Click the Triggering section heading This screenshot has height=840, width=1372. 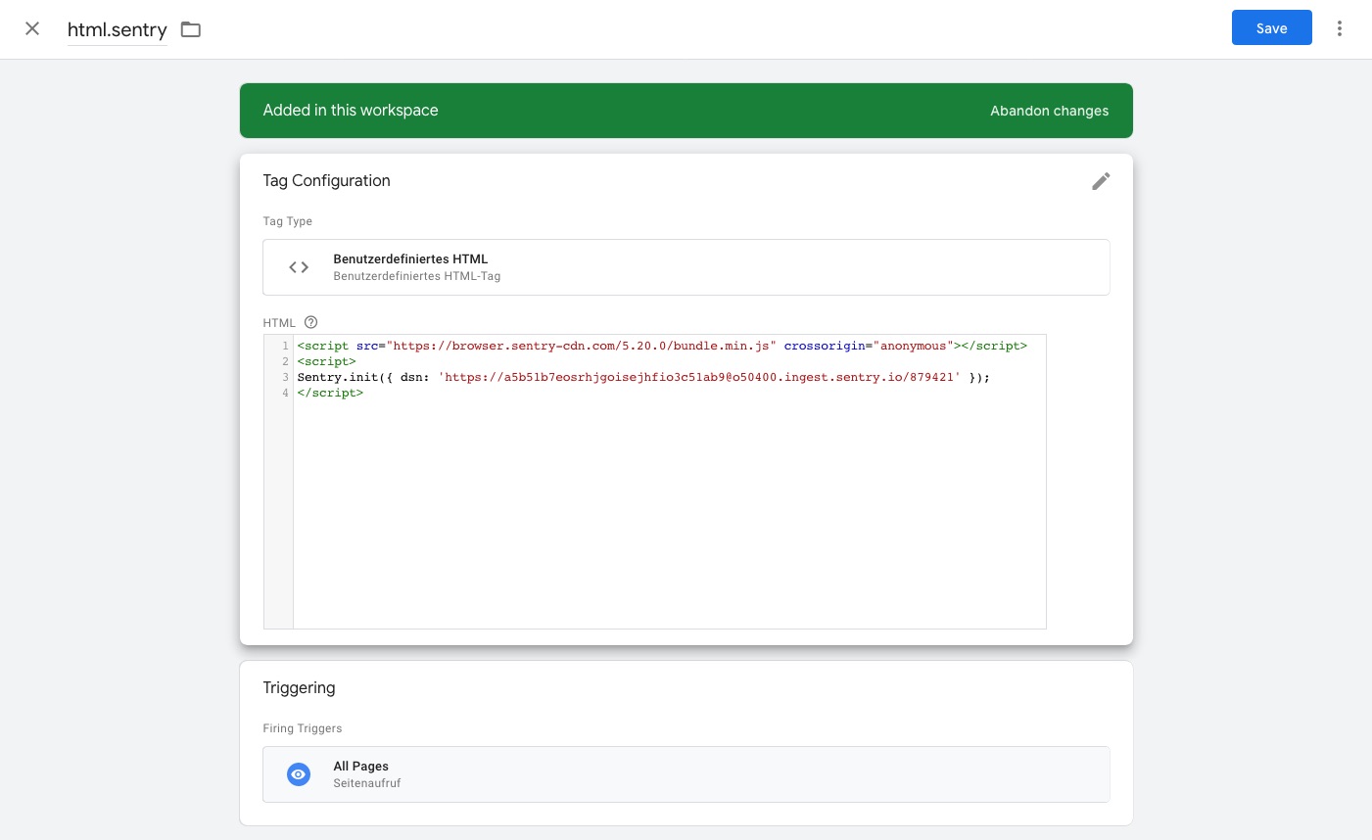299,687
